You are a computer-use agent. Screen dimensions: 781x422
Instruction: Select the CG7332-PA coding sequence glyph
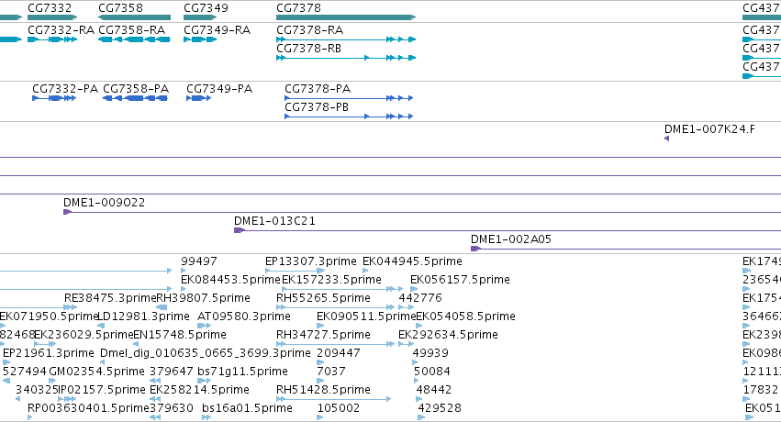54,98
